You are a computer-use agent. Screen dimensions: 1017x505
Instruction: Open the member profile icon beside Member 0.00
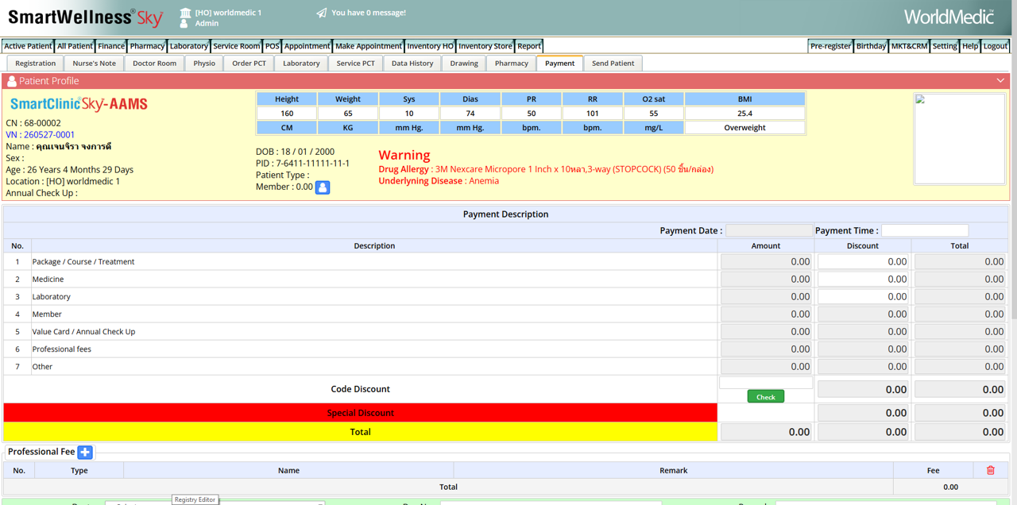[323, 187]
